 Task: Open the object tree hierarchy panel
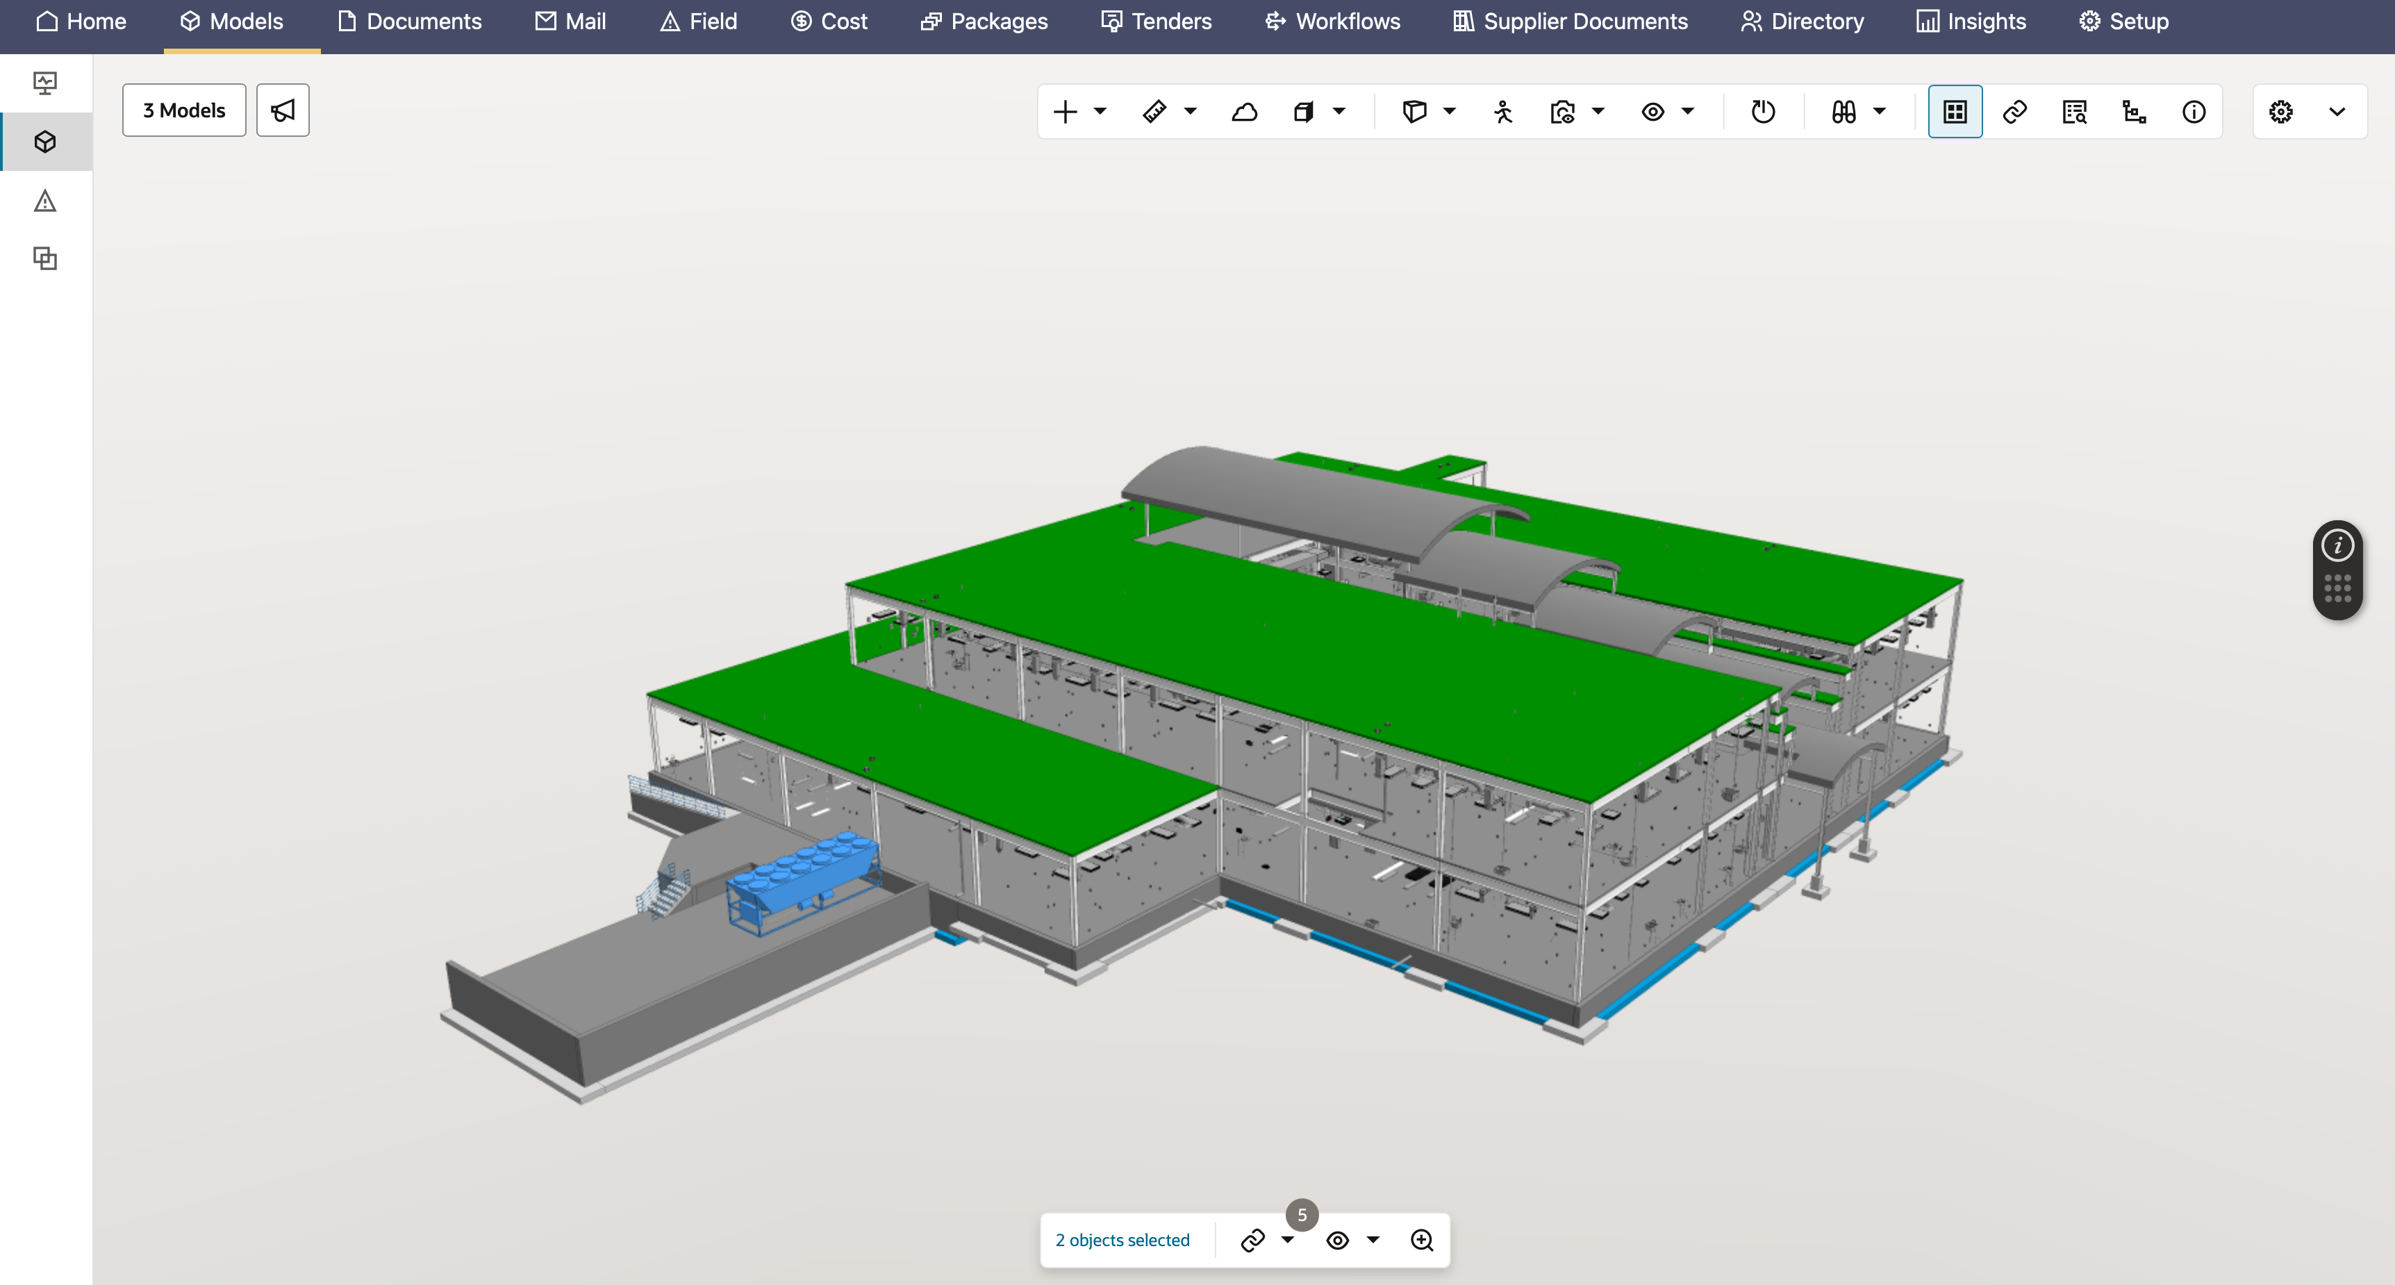point(2134,112)
